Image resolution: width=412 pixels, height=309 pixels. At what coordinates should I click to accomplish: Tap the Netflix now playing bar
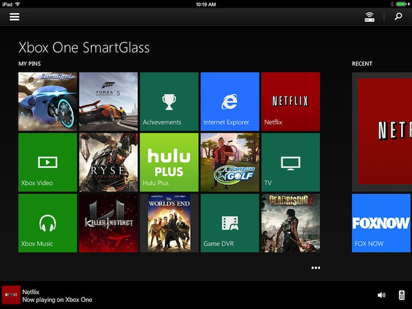58,295
